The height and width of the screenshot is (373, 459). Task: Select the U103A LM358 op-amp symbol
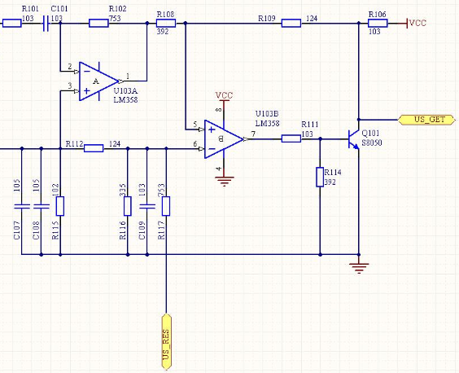98,81
